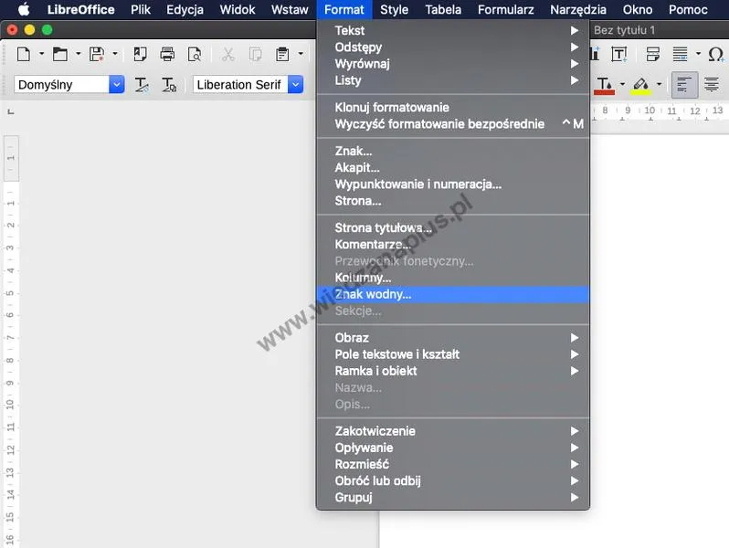Click the Insert text box icon
729x548 pixels.
[618, 54]
